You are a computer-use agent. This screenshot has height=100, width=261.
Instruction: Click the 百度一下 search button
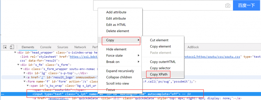(x=246, y=6)
